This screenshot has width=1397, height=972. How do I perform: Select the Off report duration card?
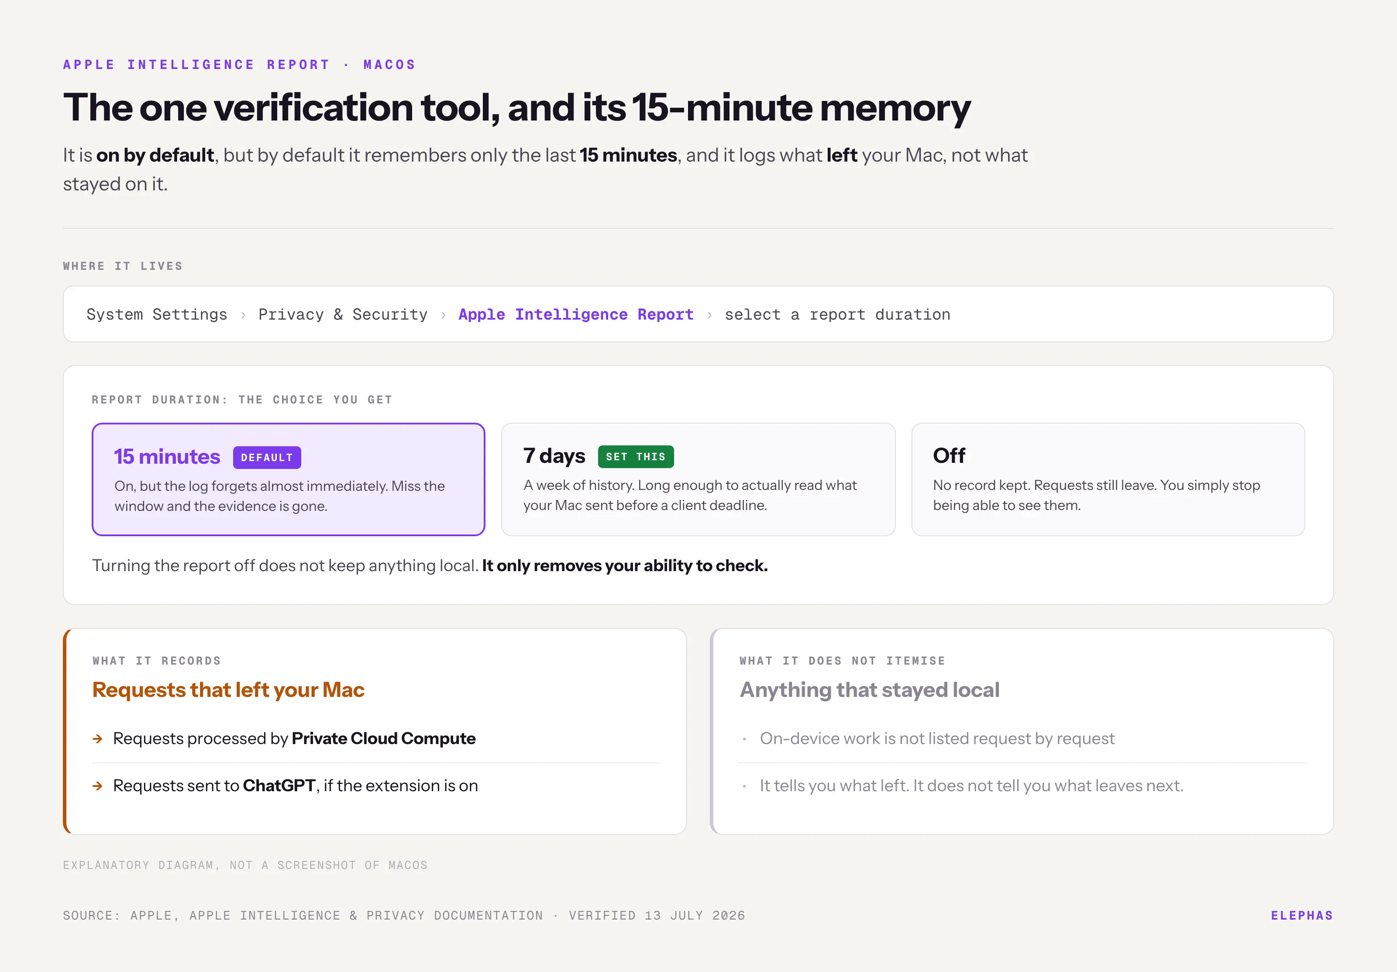(1108, 479)
